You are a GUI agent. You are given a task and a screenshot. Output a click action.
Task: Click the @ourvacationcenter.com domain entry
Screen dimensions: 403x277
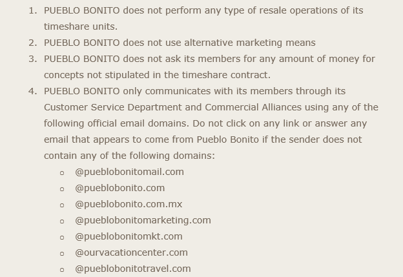click(x=131, y=252)
